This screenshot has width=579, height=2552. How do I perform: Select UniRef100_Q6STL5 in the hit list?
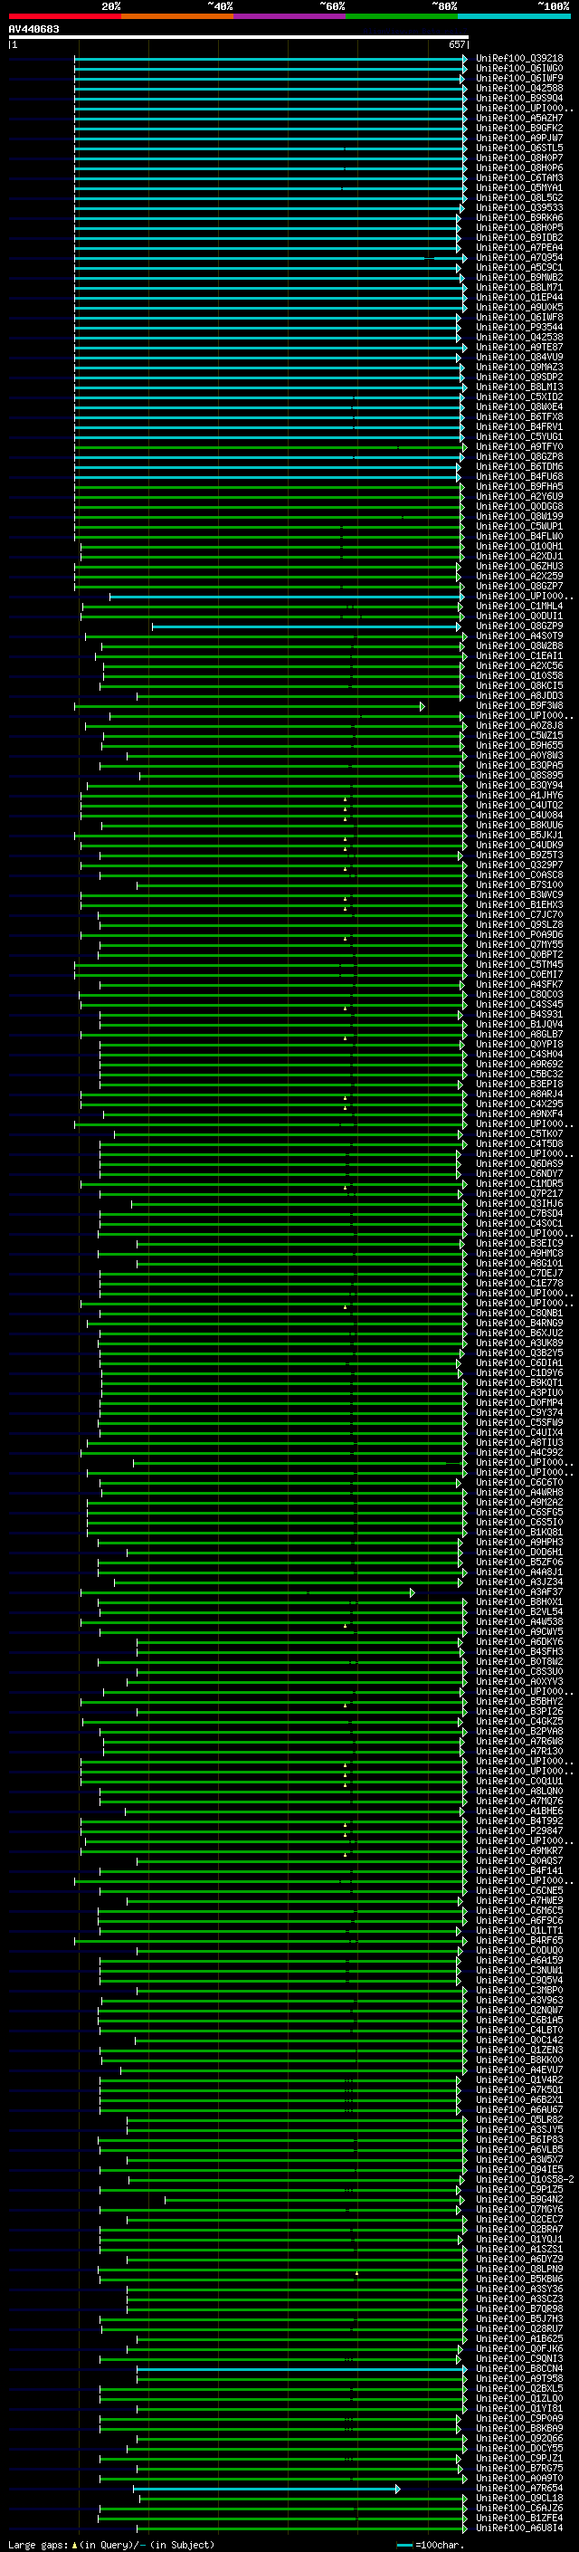point(519,148)
